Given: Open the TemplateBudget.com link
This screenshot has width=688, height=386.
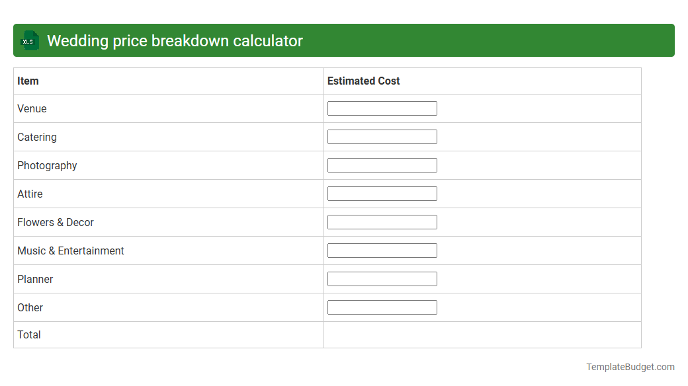Looking at the screenshot, I should coord(630,366).
